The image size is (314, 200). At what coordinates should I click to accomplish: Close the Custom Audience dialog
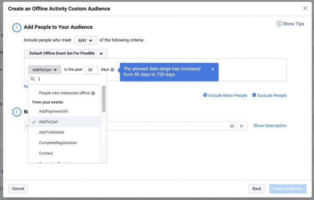click(305, 9)
